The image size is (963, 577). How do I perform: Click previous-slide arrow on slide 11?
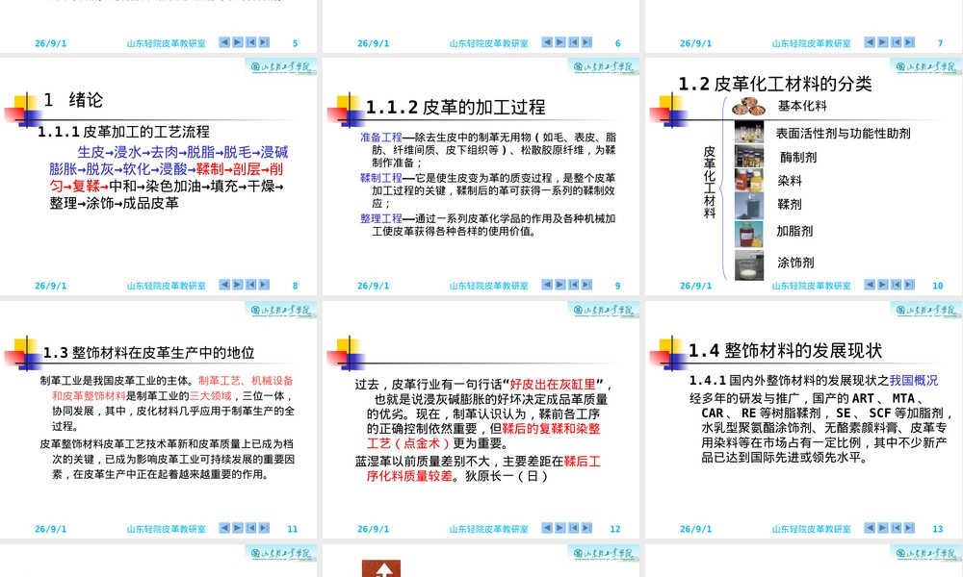[224, 527]
